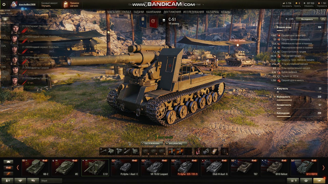Switch to the МАГАЗИН tab
Viewport: 328px width, 184px height.
pos(114,12)
